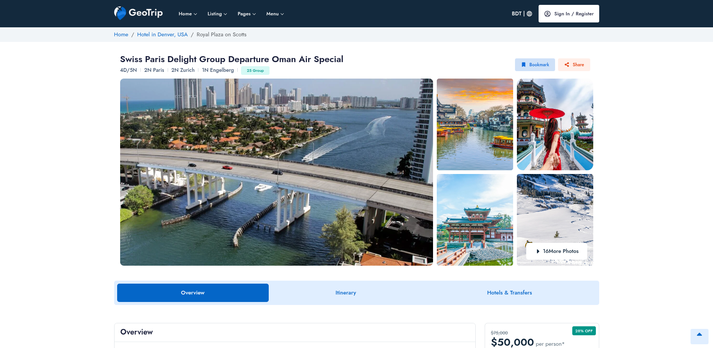This screenshot has height=348, width=713.
Task: Click the Swiss Paris Delight tour title
Action: pyautogui.click(x=232, y=59)
